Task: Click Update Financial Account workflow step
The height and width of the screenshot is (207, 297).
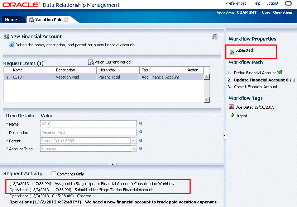Action: [x=264, y=80]
